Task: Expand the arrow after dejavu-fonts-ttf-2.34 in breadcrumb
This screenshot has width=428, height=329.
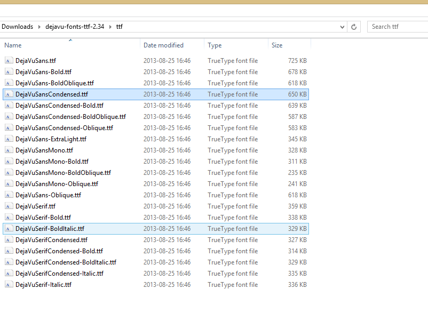Action: pyautogui.click(x=110, y=27)
